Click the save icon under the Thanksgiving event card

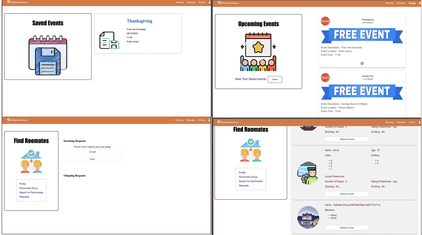coord(362,63)
